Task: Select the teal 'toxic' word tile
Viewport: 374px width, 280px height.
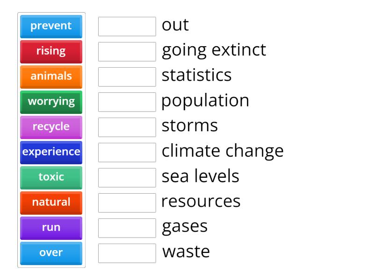Action: 51,177
